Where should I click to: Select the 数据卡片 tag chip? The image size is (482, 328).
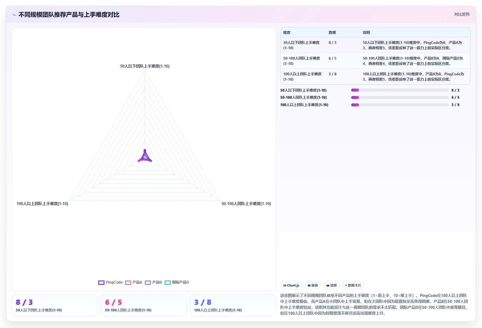point(353,285)
